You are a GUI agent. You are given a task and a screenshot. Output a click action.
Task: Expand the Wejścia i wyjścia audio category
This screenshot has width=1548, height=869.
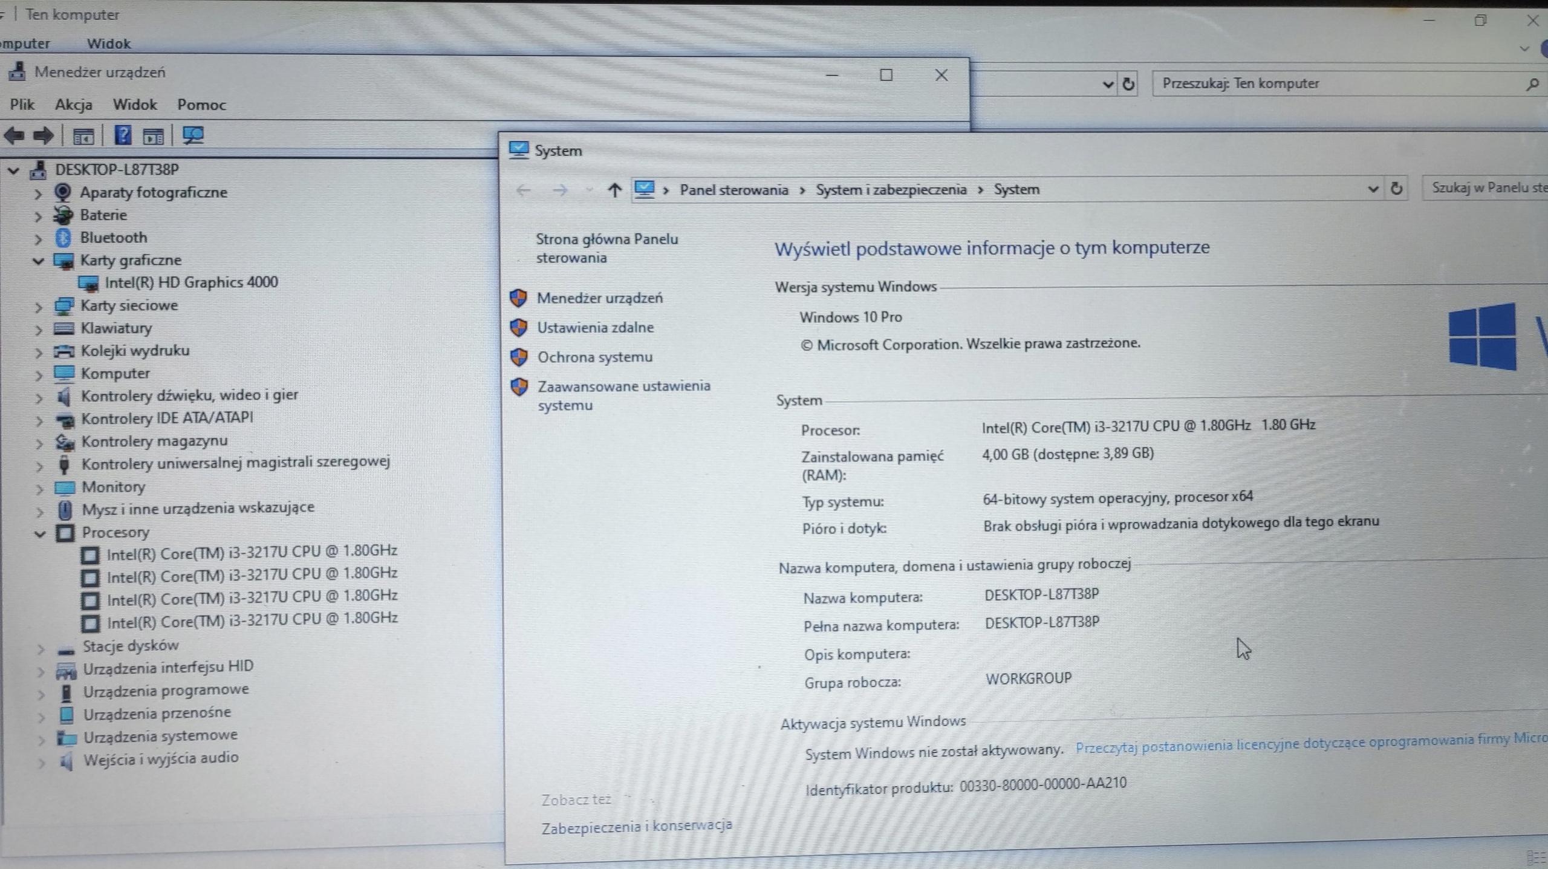click(x=41, y=763)
